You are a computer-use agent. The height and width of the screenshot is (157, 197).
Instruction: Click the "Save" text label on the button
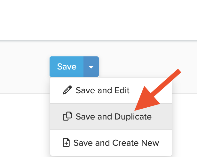[x=67, y=67]
